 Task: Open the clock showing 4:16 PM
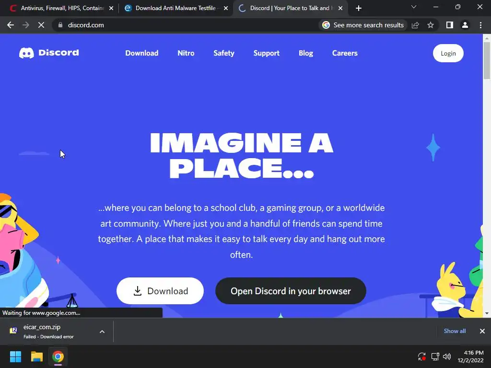click(x=470, y=356)
